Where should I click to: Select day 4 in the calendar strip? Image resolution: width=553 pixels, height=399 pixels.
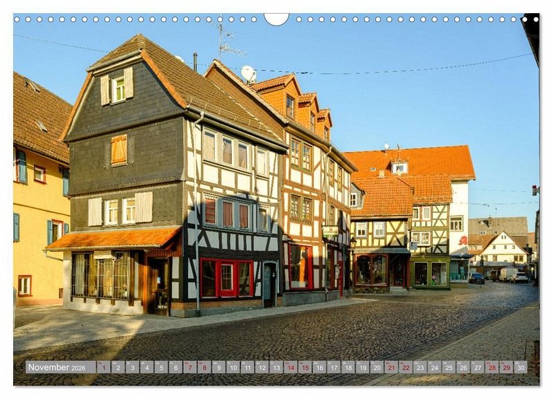point(147,367)
